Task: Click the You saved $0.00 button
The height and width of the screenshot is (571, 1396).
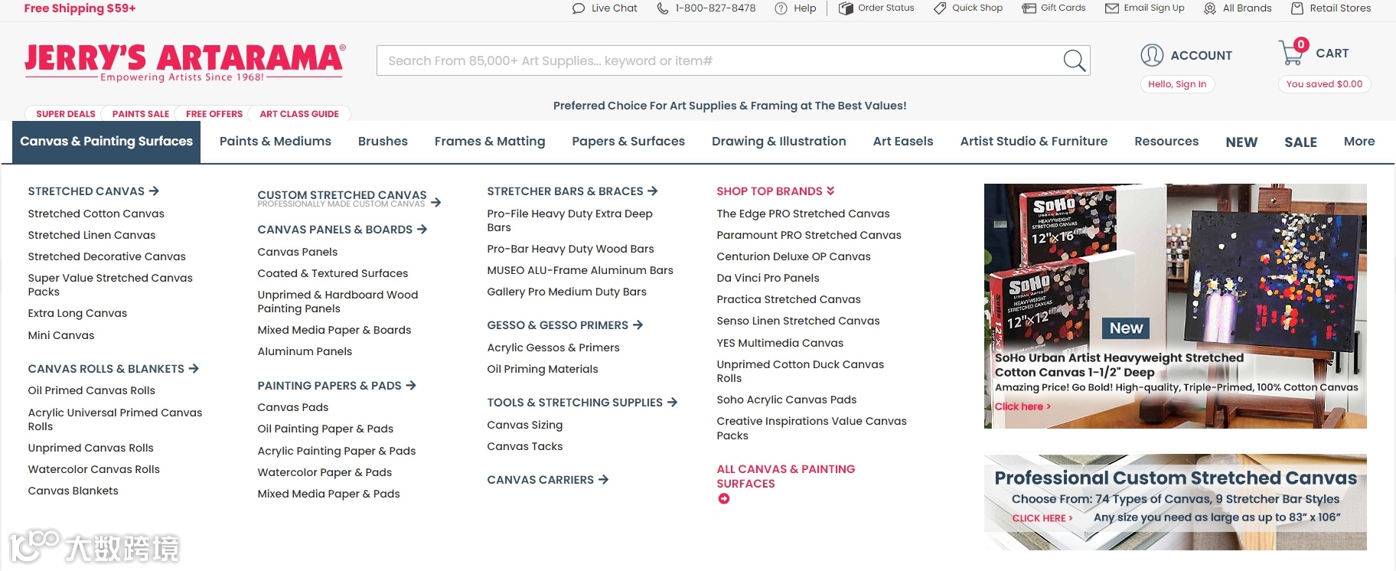Action: [1324, 84]
